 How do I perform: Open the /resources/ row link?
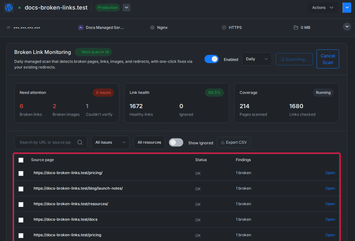(330, 204)
